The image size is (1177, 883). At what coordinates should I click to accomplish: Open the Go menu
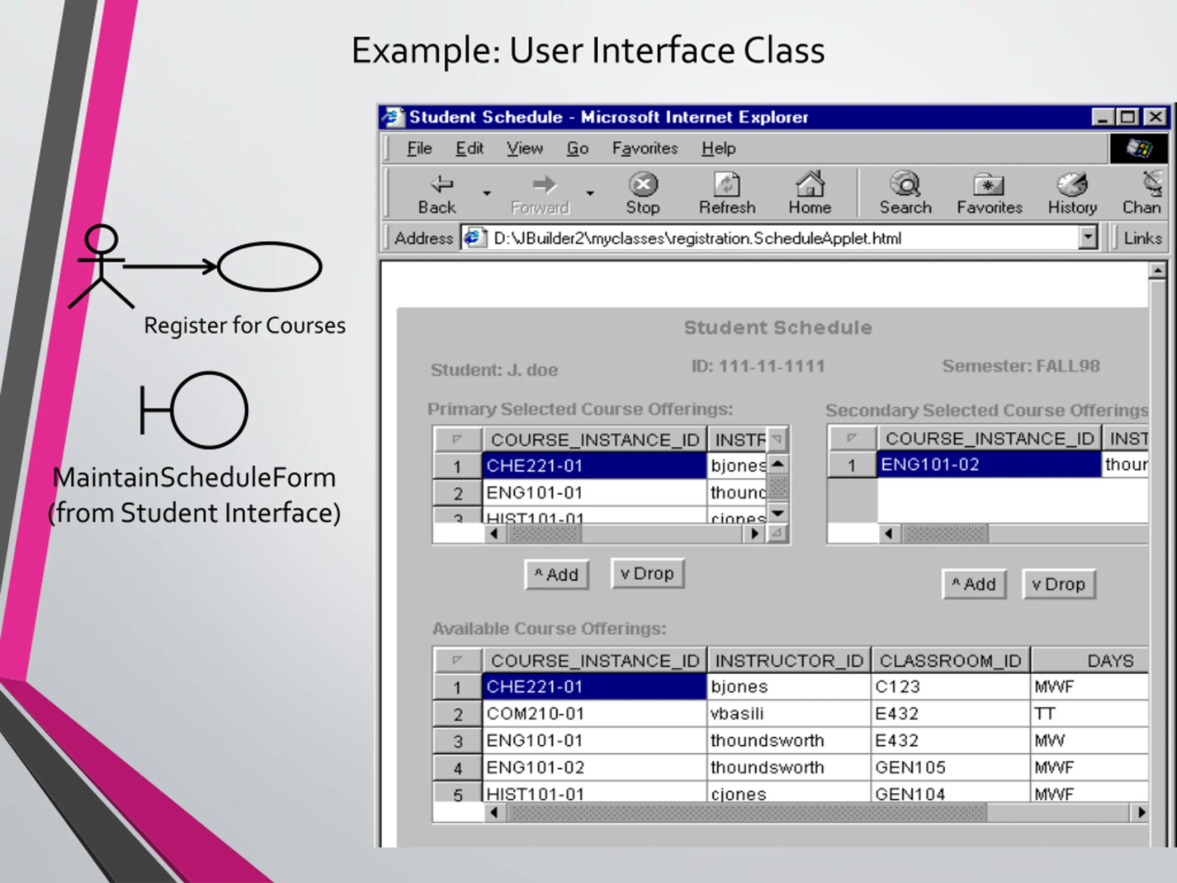click(x=577, y=149)
